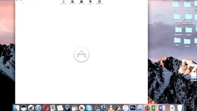The height and width of the screenshot is (111, 197).
Task: Launch Final Cut Pro from the Dock
Action: click(74, 108)
